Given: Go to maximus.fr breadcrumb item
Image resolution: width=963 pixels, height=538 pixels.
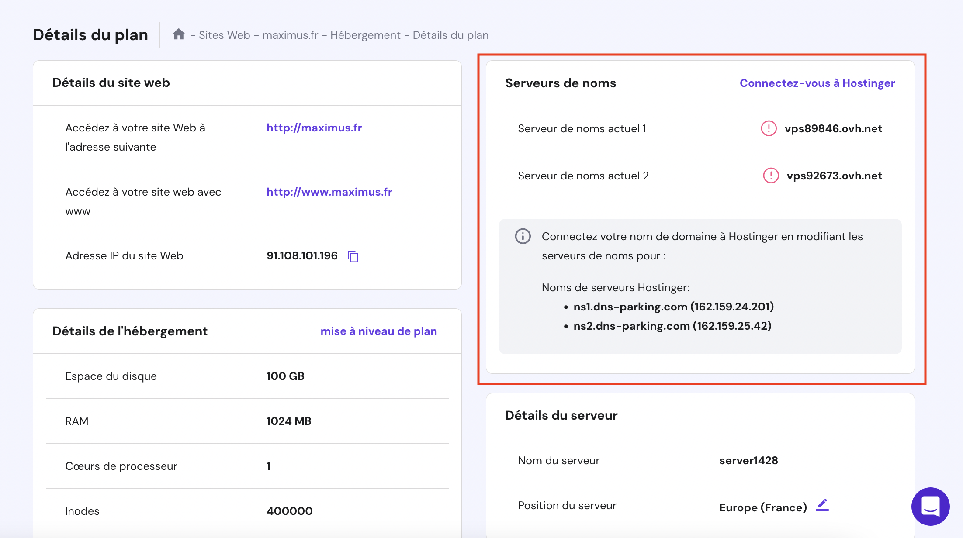Looking at the screenshot, I should pyautogui.click(x=290, y=35).
